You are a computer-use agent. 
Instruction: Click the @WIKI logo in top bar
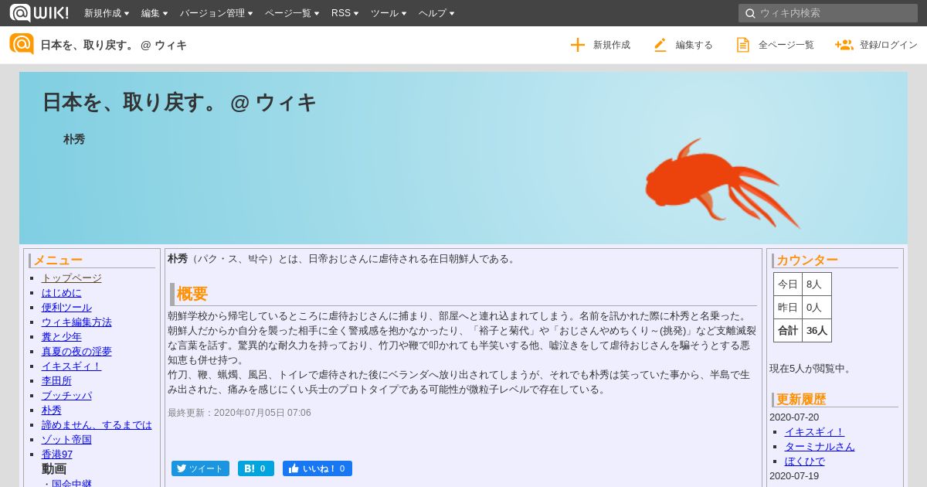coord(39,12)
